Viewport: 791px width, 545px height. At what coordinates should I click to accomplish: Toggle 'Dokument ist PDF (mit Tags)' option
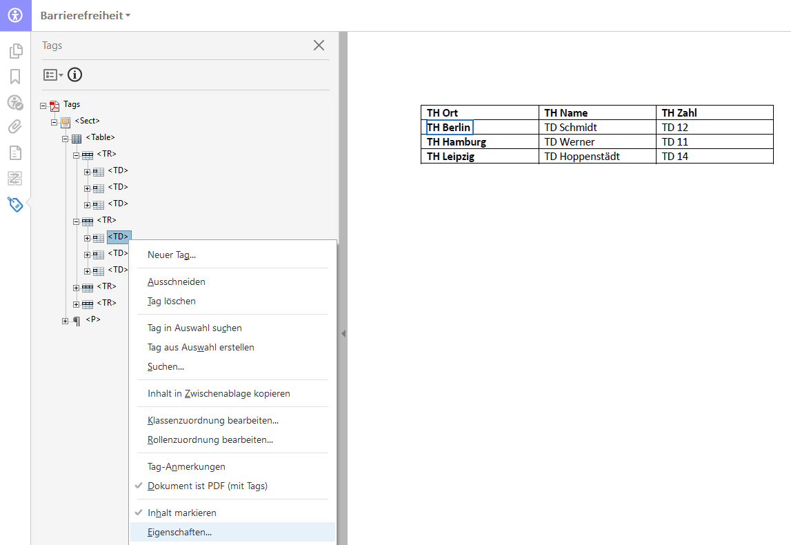tap(207, 486)
